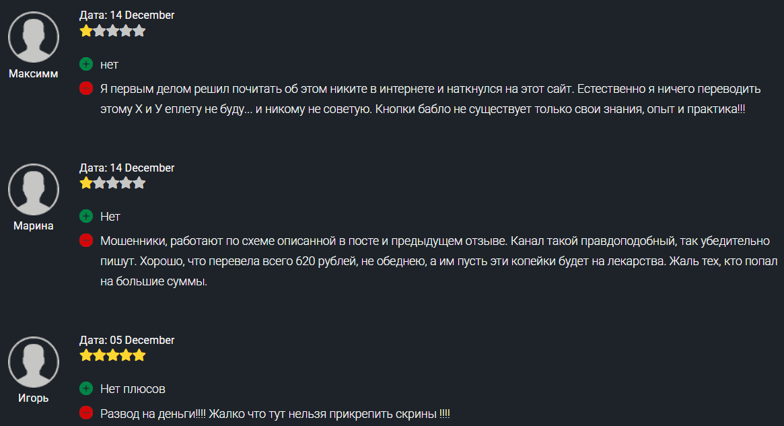Click the username Игорь
Viewport: 784px width, 426px height.
point(34,398)
